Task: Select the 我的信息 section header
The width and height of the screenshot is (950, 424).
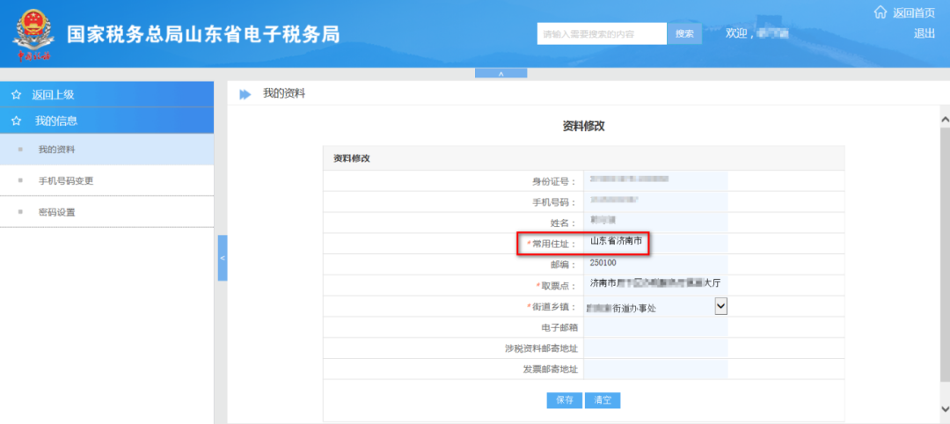Action: tap(106, 121)
